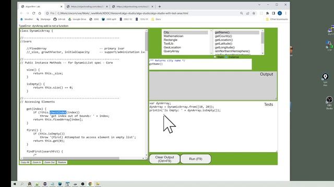Open the Google Drive bookmark
334x187 pixels.
tap(77, 19)
